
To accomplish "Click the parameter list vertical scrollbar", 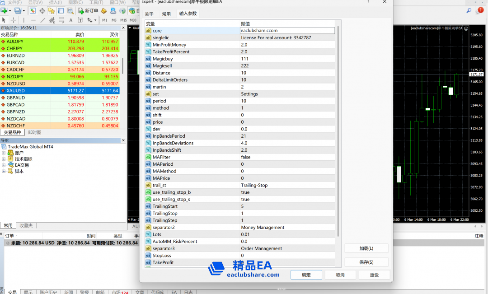I will (337, 135).
